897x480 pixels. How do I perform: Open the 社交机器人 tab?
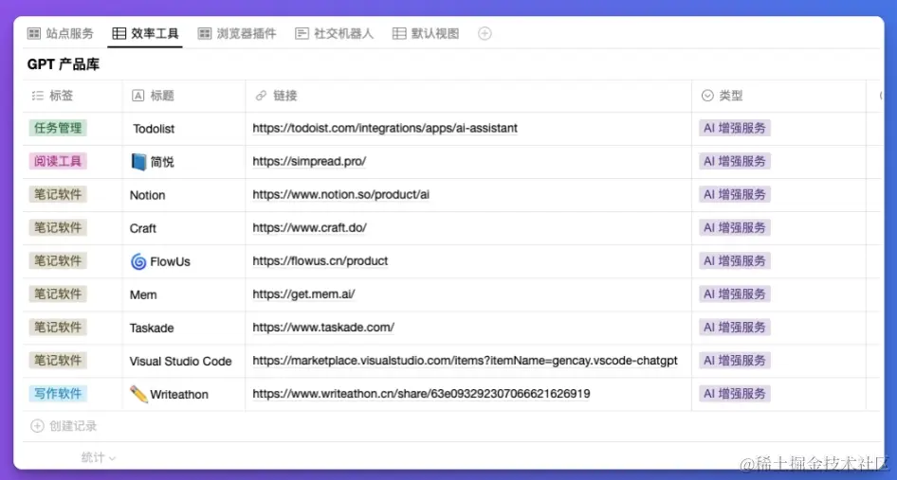point(334,34)
